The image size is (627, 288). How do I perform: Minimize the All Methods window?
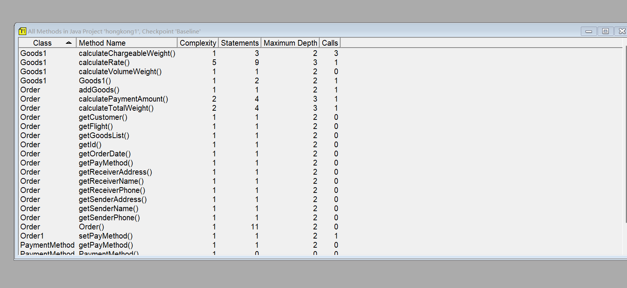coord(589,31)
